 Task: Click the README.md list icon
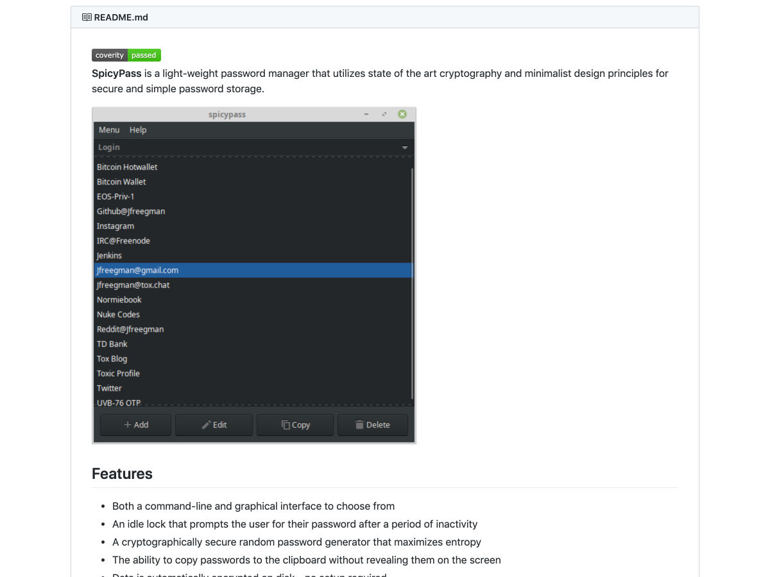[x=87, y=17]
